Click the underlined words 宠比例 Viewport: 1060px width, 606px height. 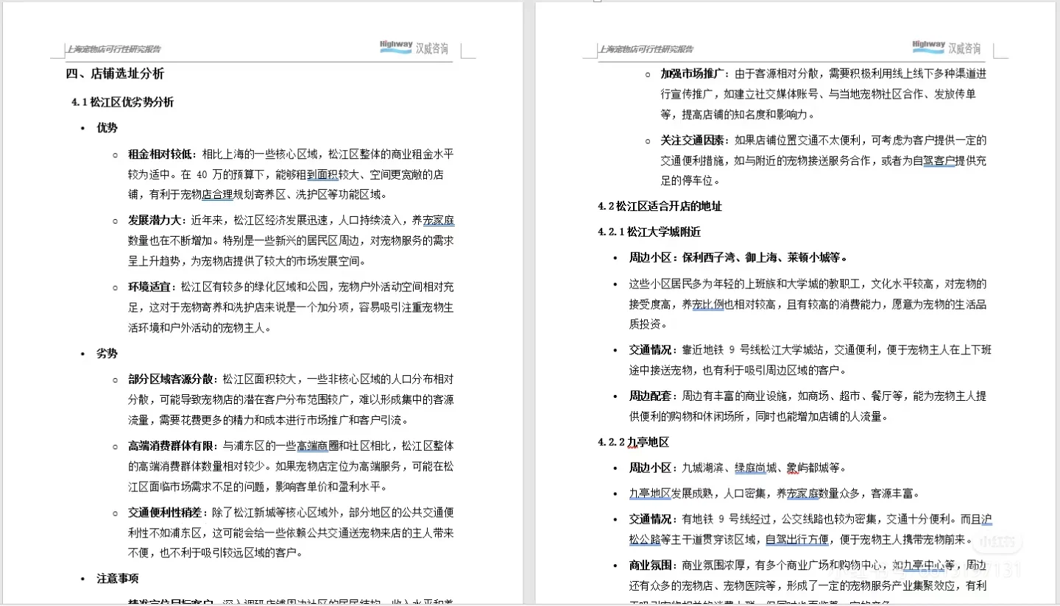click(x=708, y=304)
